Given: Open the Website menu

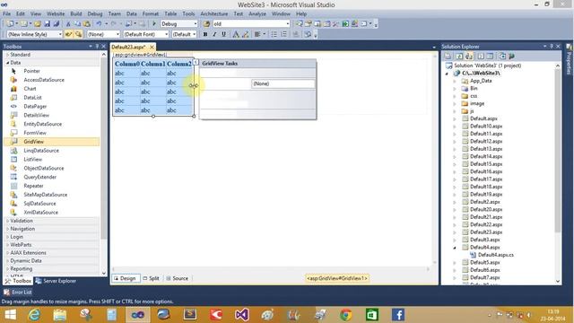Looking at the screenshot, I should (56, 13).
